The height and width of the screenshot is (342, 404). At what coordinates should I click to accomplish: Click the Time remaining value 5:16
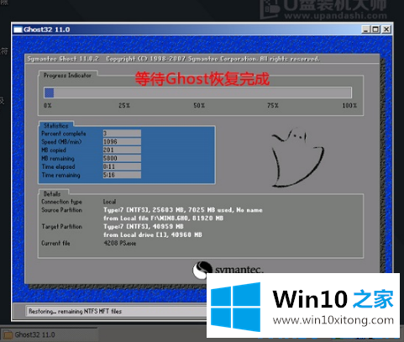click(122, 175)
